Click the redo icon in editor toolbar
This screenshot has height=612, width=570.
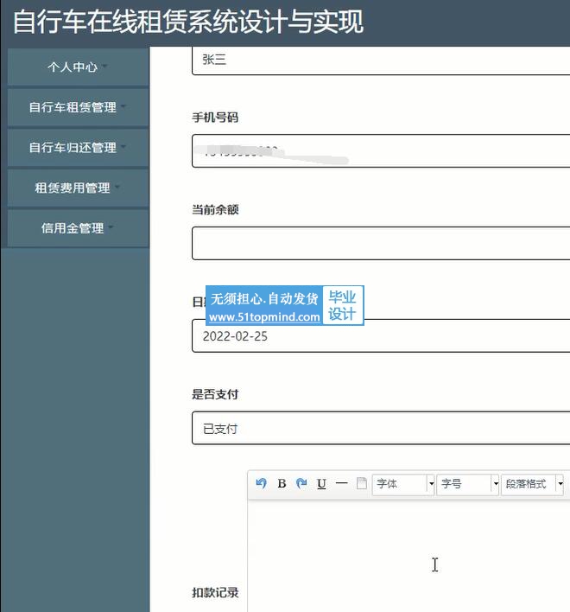[301, 483]
